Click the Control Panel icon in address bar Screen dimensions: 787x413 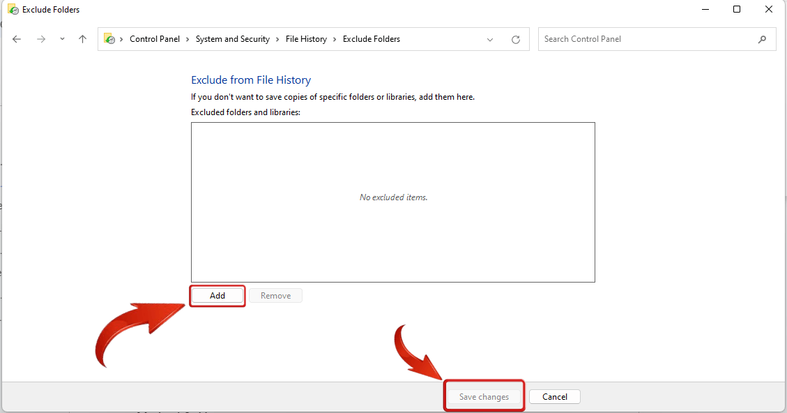point(109,39)
